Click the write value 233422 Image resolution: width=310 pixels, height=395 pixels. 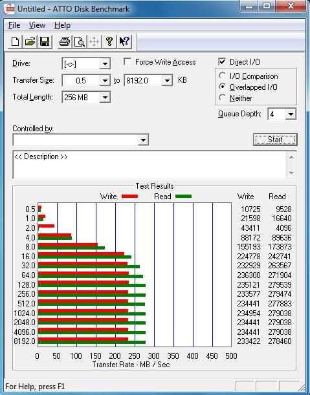(x=249, y=341)
